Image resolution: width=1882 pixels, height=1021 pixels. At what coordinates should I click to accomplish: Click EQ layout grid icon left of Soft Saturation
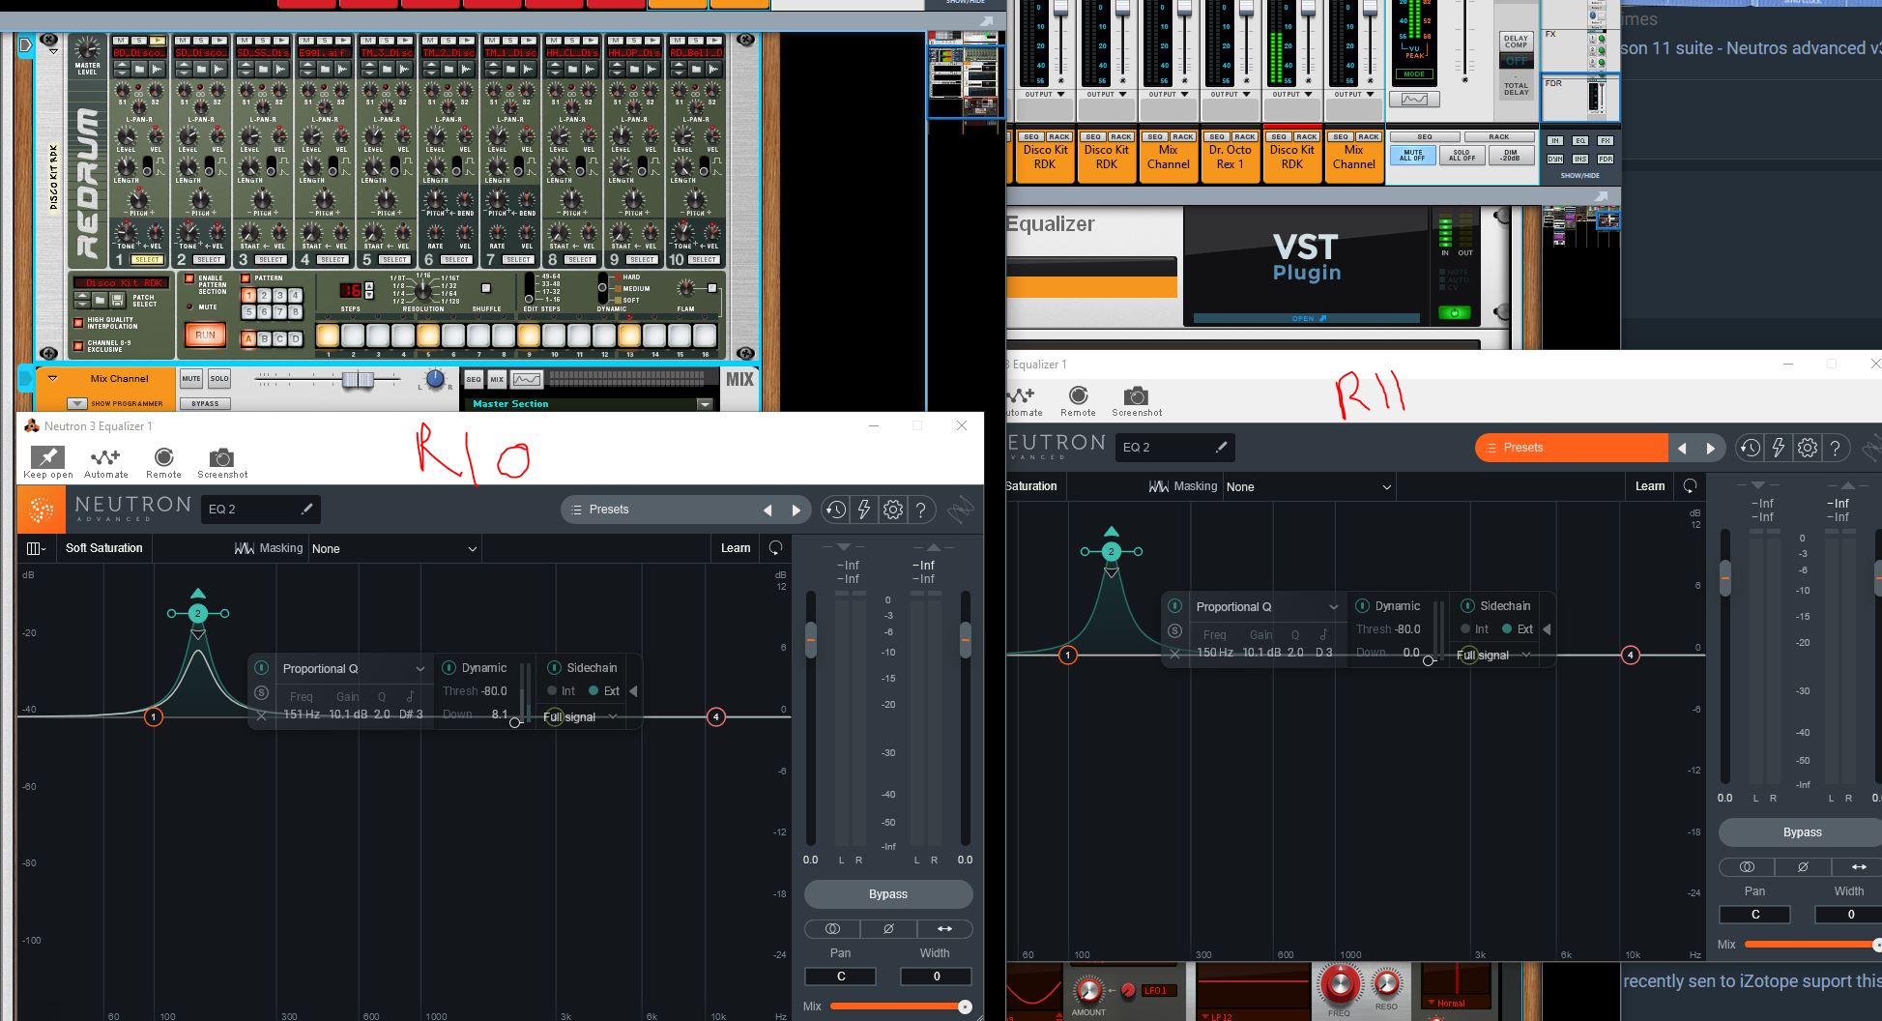tap(36, 548)
